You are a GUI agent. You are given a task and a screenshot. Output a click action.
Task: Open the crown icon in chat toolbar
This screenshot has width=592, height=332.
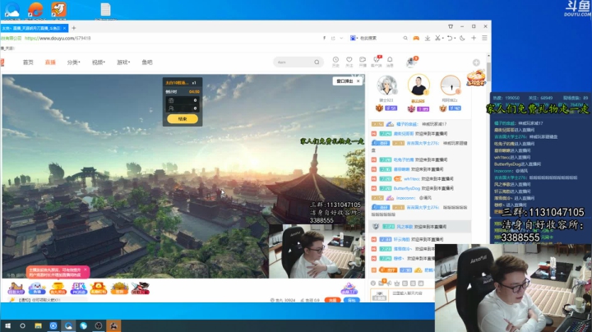point(397,283)
